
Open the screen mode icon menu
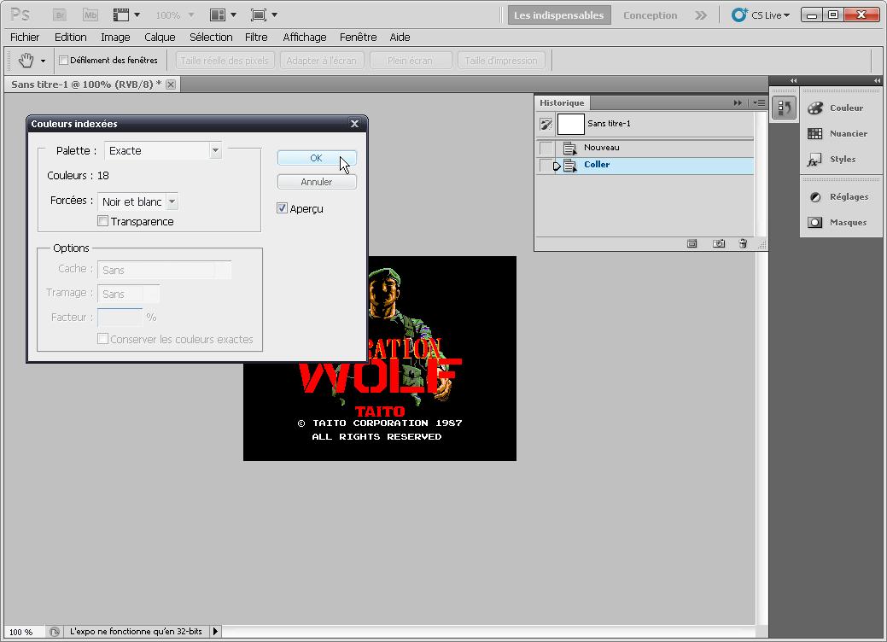(x=264, y=15)
